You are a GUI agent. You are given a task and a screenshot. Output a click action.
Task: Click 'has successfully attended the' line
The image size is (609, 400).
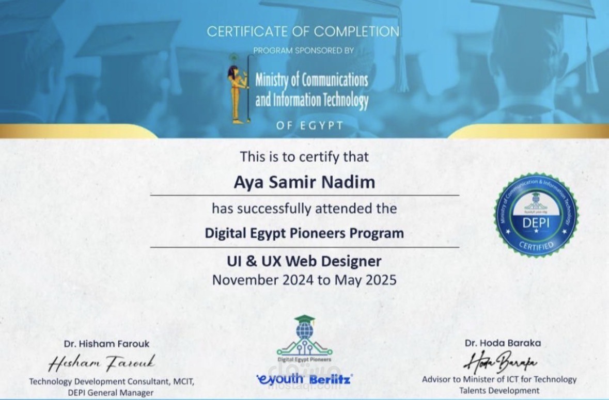click(x=304, y=209)
